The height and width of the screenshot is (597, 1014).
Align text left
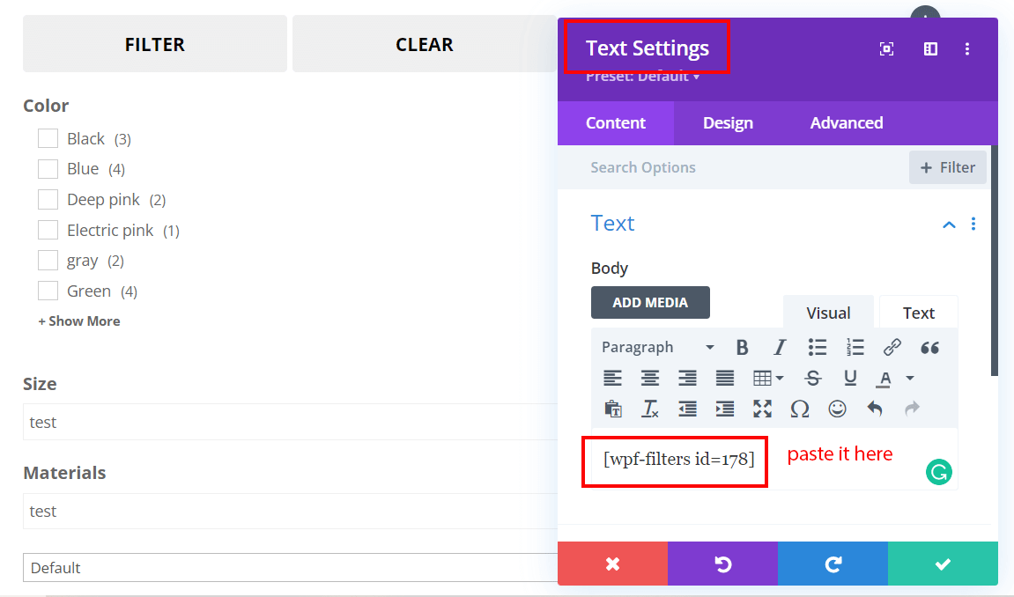[612, 378]
